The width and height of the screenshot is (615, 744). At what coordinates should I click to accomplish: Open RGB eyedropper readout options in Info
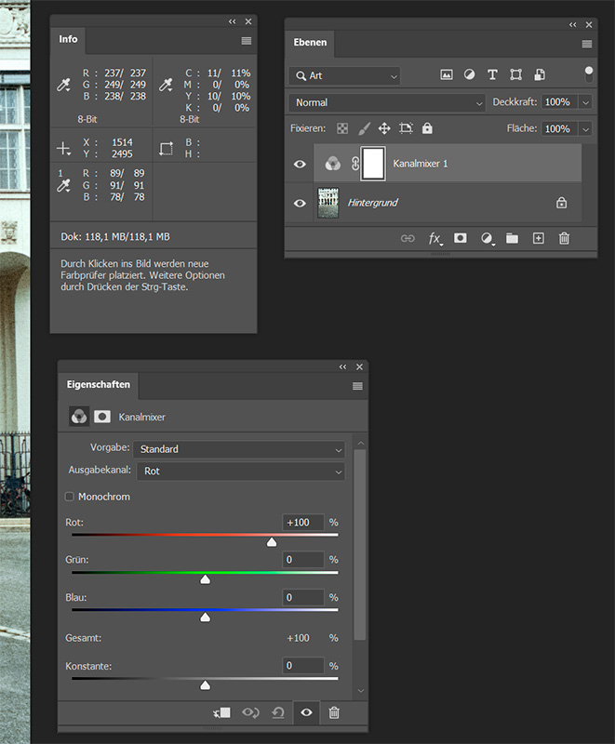click(x=63, y=85)
